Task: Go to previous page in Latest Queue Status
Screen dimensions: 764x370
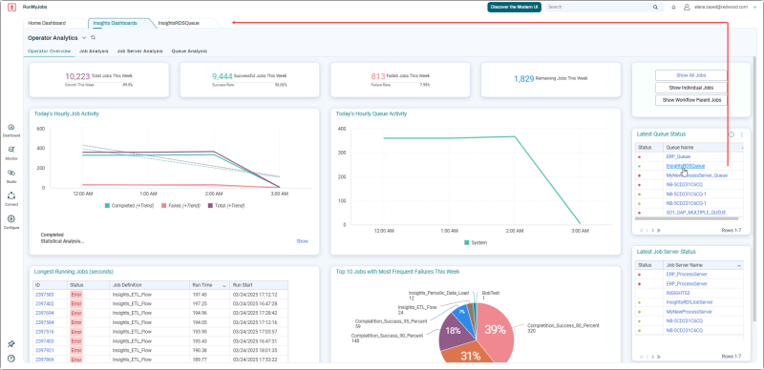Action: tap(647, 230)
